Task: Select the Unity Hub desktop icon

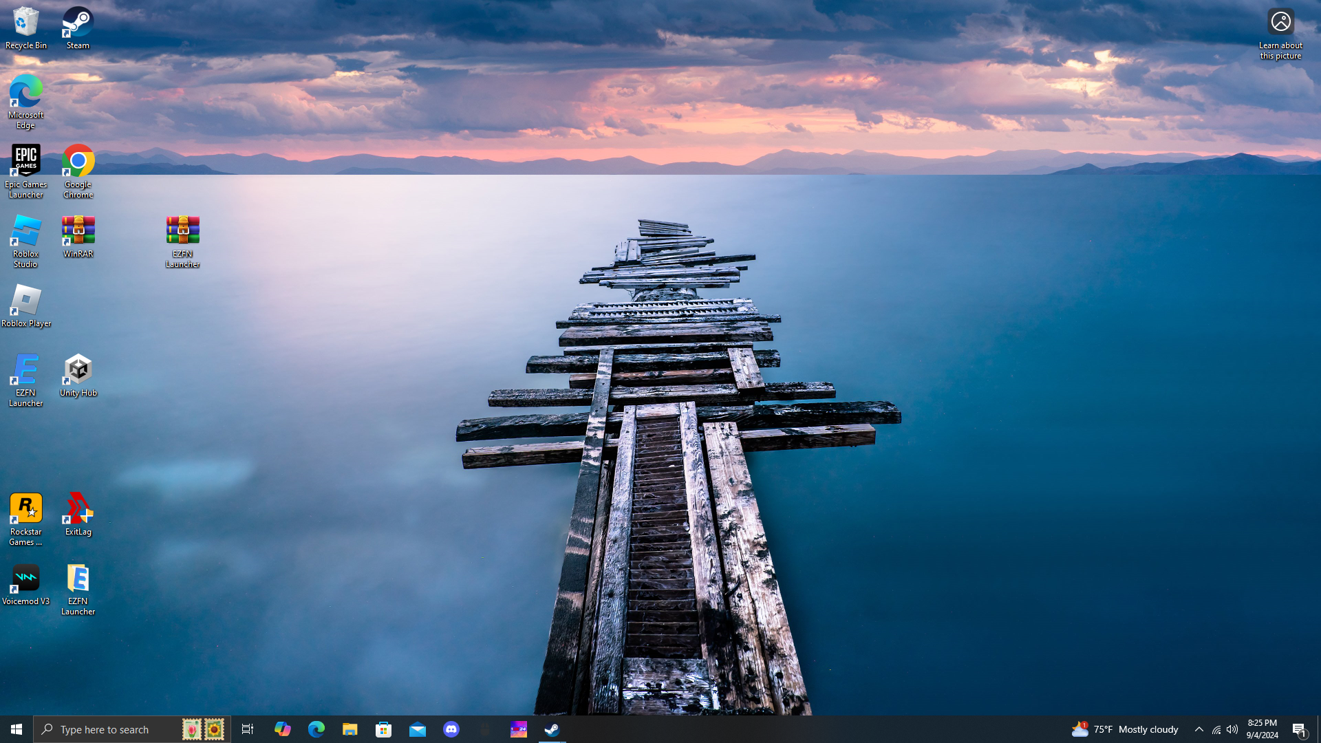Action: [78, 376]
